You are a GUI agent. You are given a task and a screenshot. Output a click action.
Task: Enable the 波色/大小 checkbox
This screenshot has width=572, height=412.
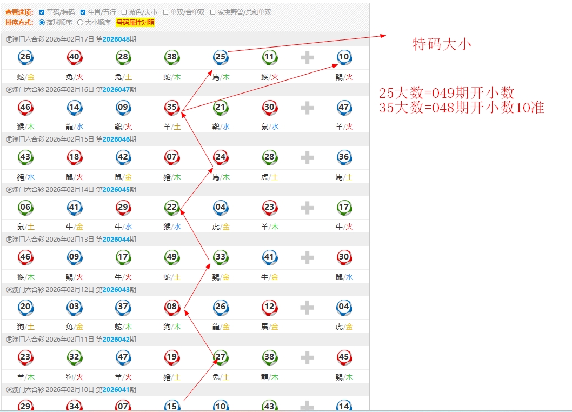click(124, 12)
